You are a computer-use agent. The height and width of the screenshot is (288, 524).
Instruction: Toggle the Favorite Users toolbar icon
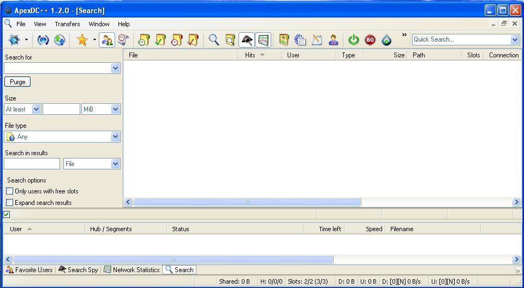tap(107, 40)
